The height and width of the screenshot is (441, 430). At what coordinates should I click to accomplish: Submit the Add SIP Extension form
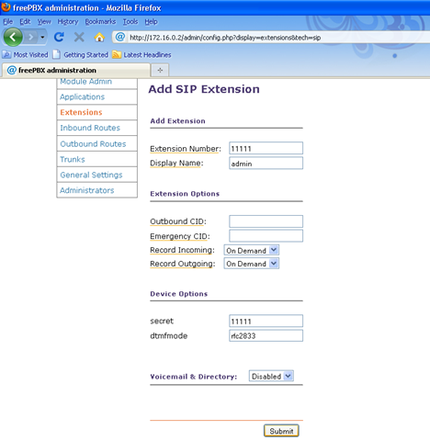[281, 431]
